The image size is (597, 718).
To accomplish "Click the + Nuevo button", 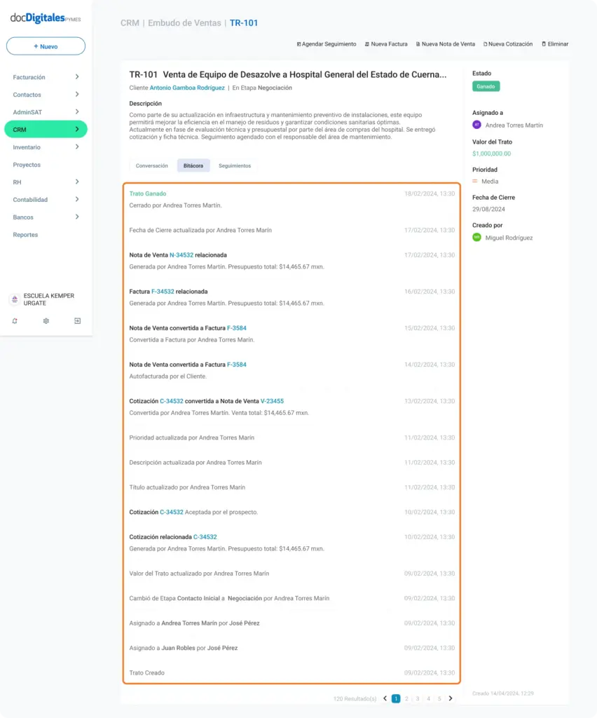I will tap(46, 46).
